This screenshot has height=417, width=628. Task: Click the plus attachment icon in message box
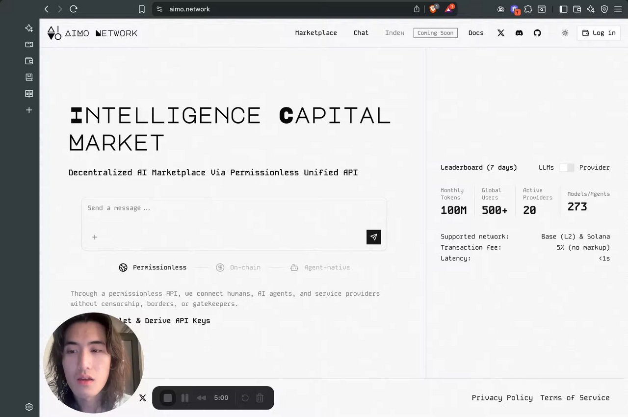tap(95, 237)
